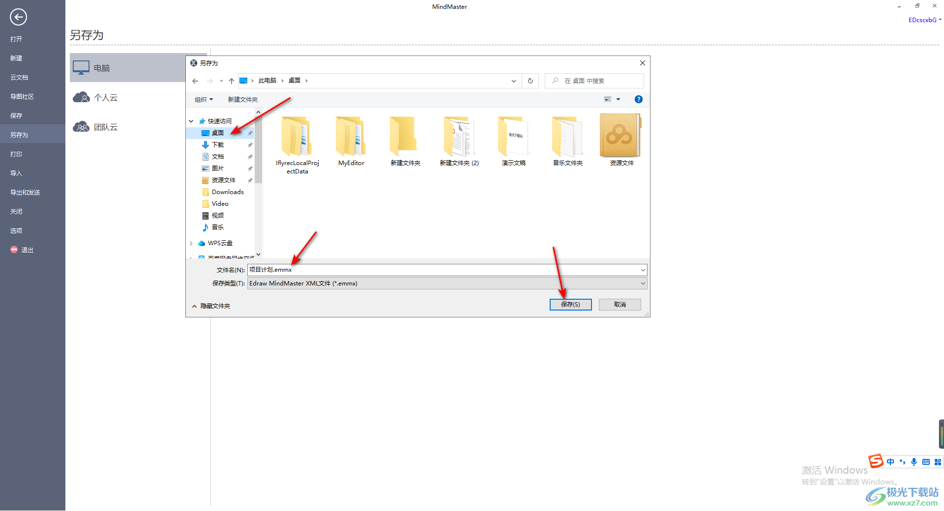The image size is (944, 511).
Task: Open the filename history dropdown arrow
Action: tap(643, 270)
